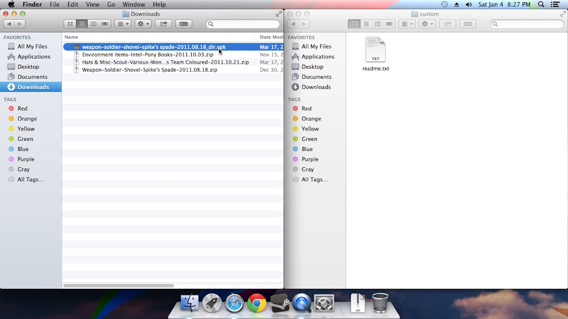Show All Tags in custom window sidebar

click(315, 180)
